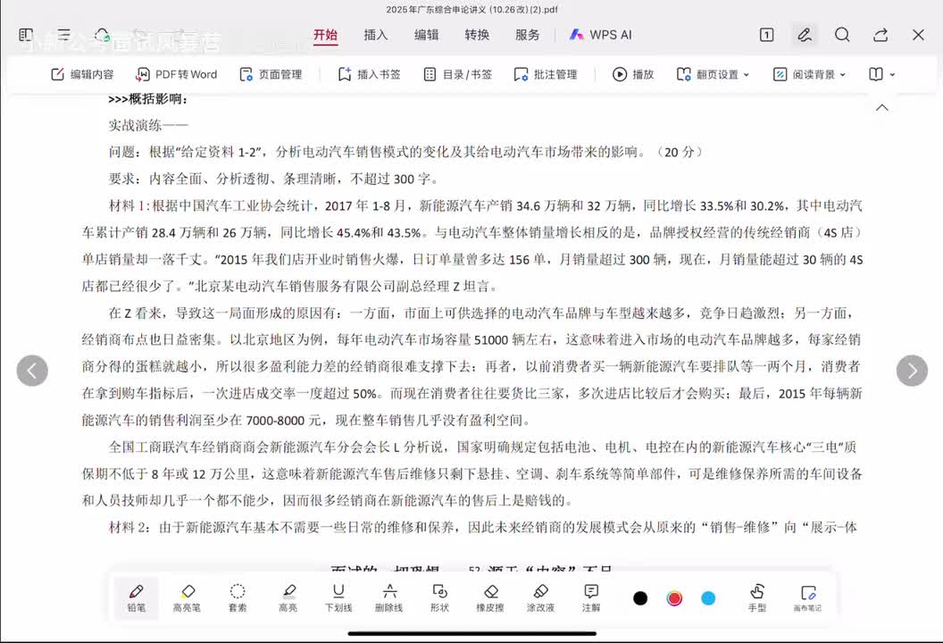Switch to the 开始 tab
The width and height of the screenshot is (943, 643).
point(325,35)
